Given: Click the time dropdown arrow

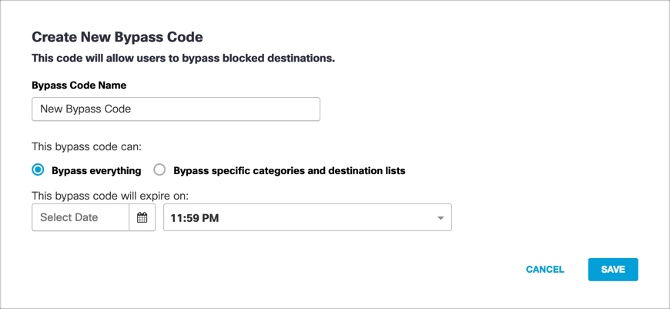Looking at the screenshot, I should coord(441,218).
